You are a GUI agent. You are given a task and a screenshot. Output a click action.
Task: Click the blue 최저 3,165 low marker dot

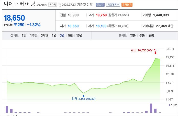84,96
